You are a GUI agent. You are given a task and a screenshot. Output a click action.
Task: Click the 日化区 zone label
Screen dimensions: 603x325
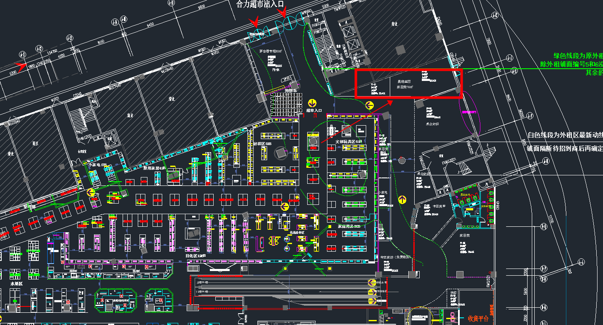(195, 255)
